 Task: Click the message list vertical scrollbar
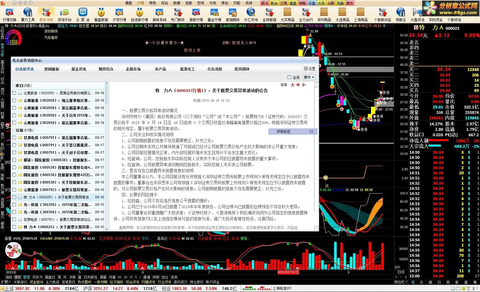click(x=107, y=156)
